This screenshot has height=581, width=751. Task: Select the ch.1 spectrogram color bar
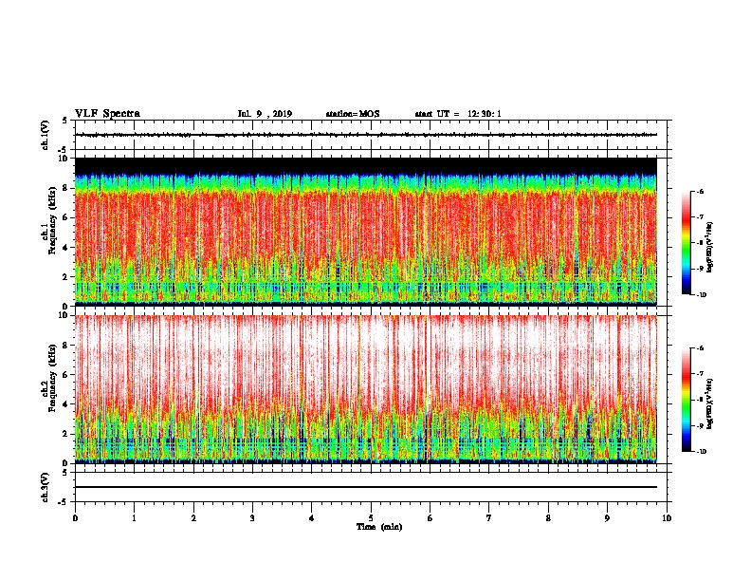pos(687,243)
